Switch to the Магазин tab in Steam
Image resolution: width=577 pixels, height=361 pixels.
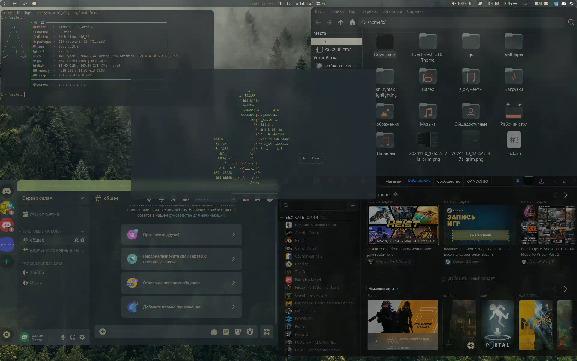[x=393, y=181]
